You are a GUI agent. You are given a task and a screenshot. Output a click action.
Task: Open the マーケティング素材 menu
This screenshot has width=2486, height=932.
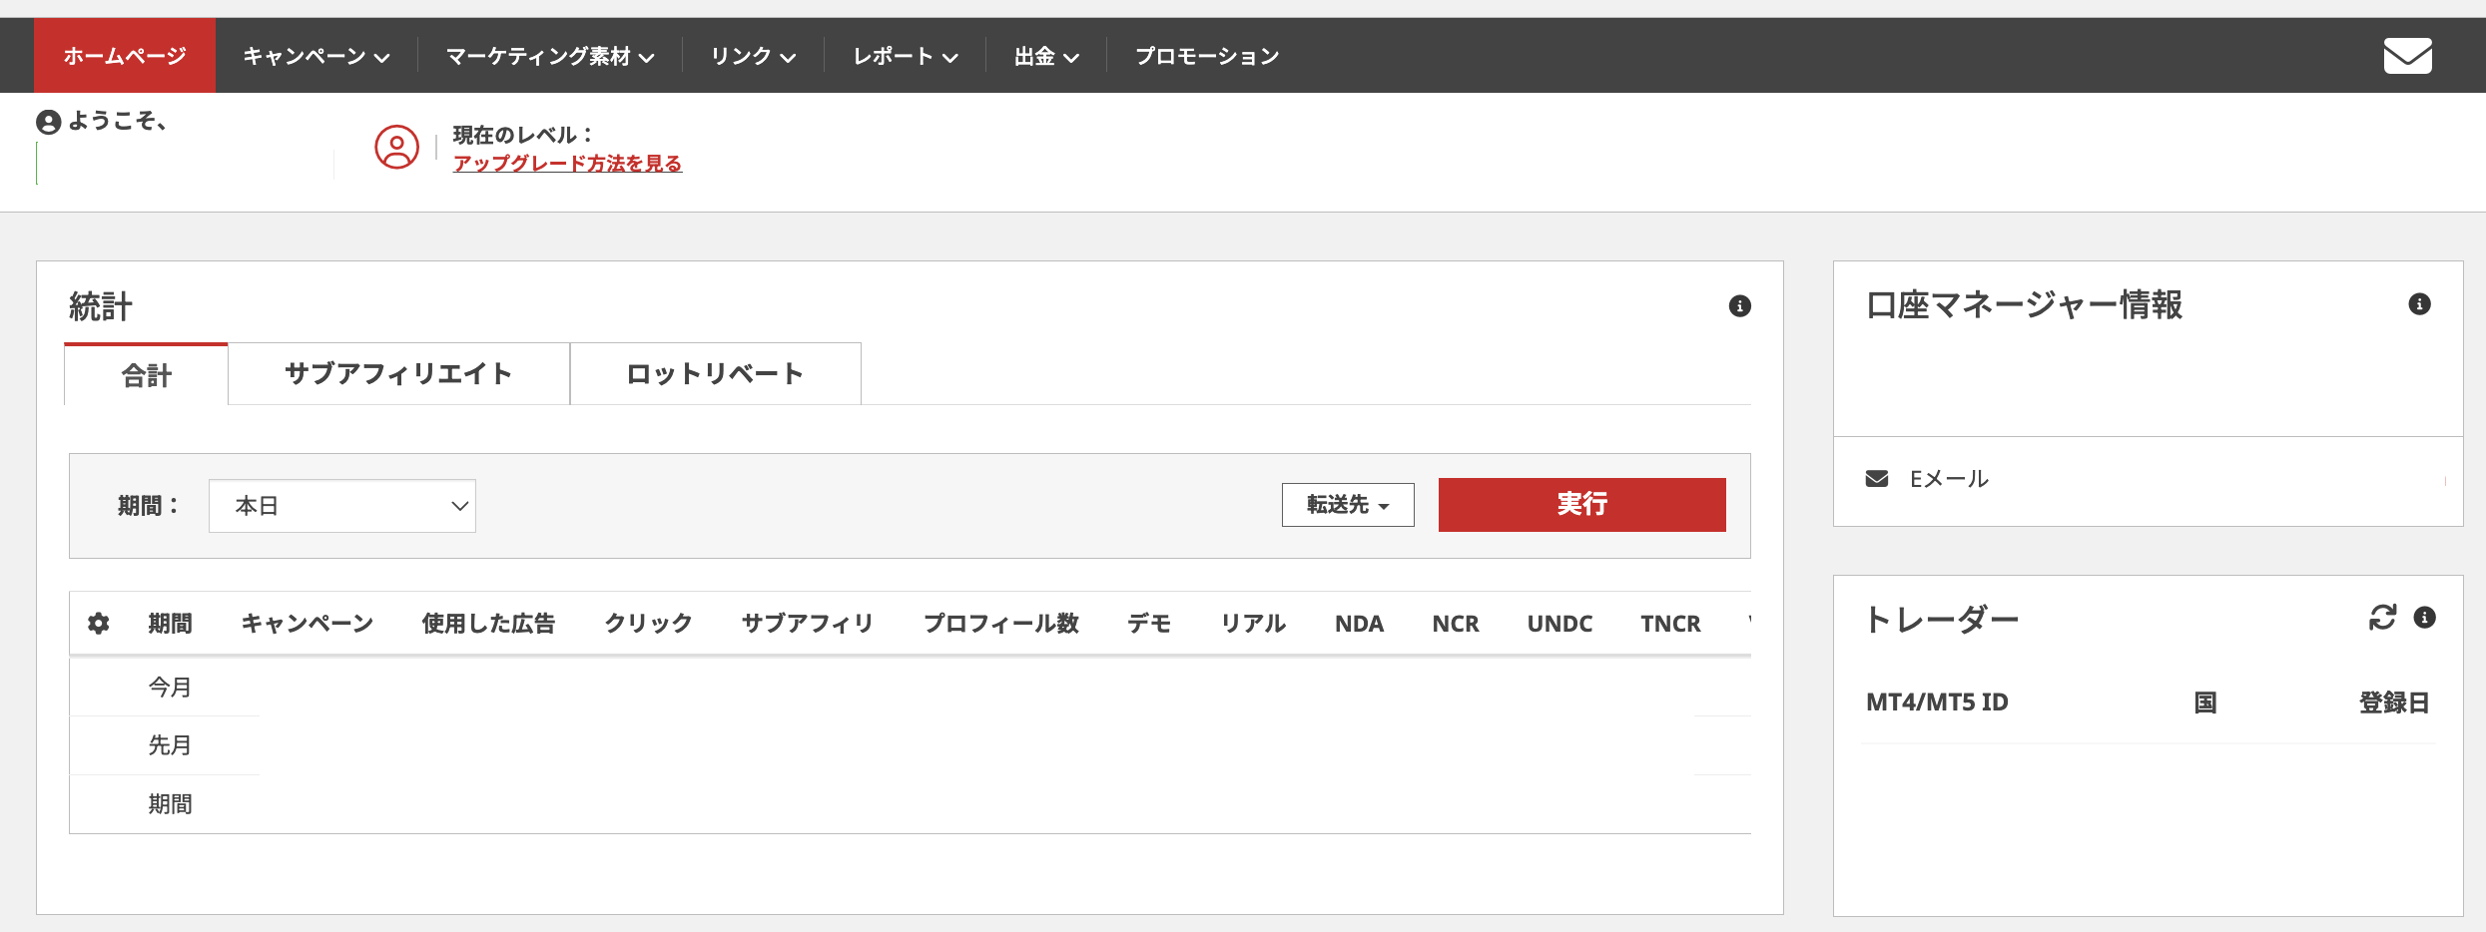549,57
